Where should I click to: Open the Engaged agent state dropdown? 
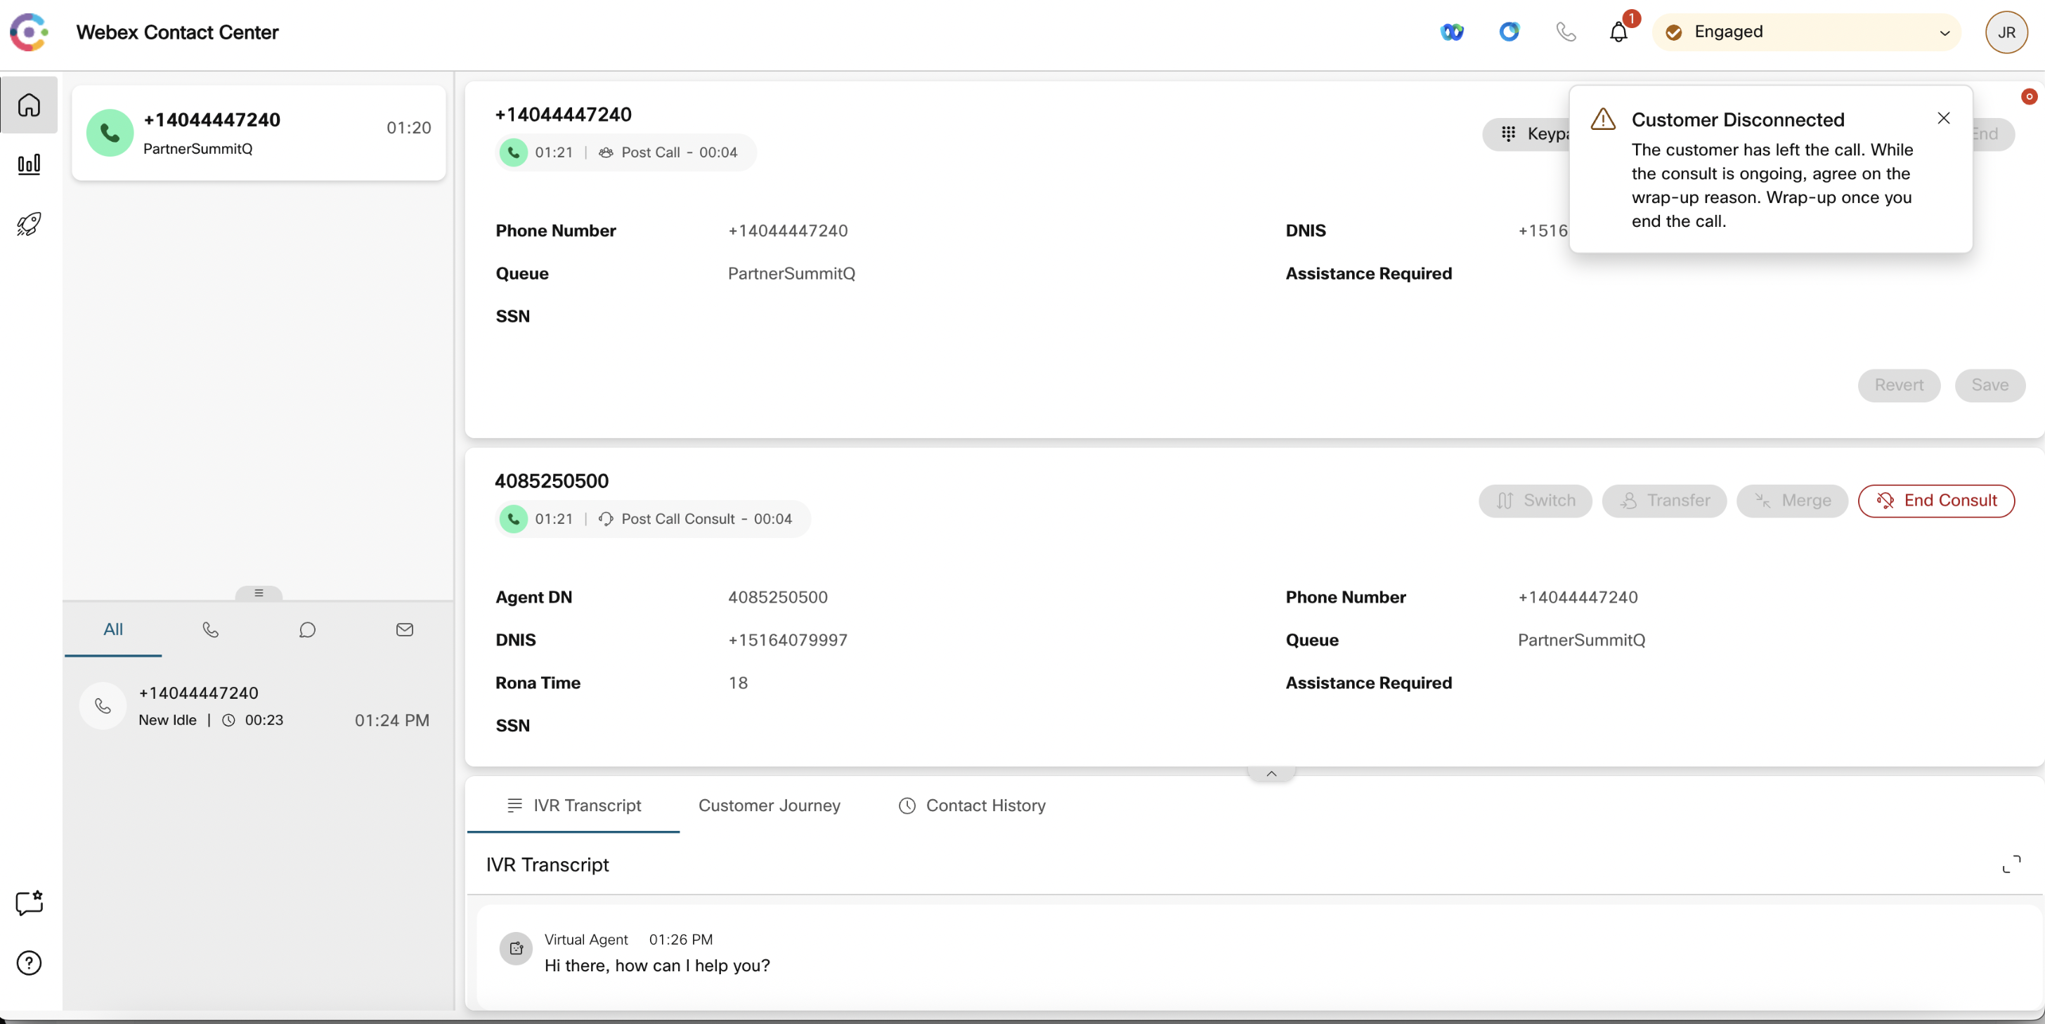point(1807,32)
